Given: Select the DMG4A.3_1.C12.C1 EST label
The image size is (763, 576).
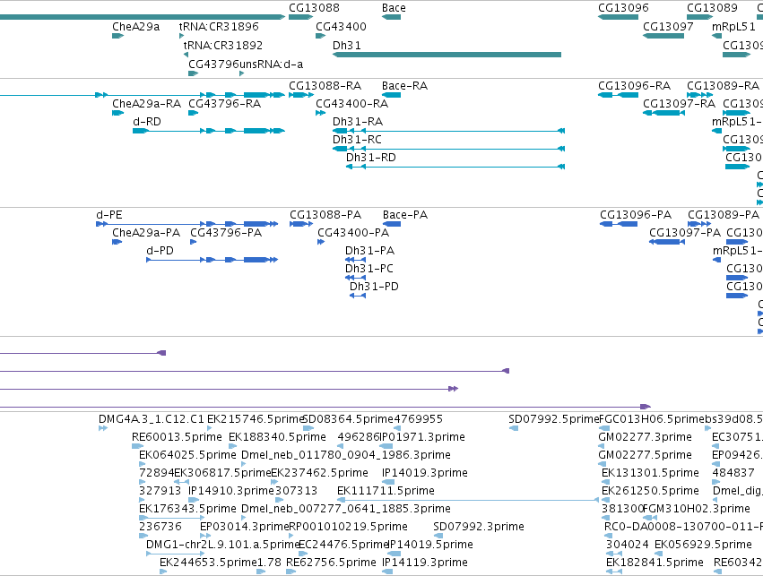Looking at the screenshot, I should click(152, 419).
